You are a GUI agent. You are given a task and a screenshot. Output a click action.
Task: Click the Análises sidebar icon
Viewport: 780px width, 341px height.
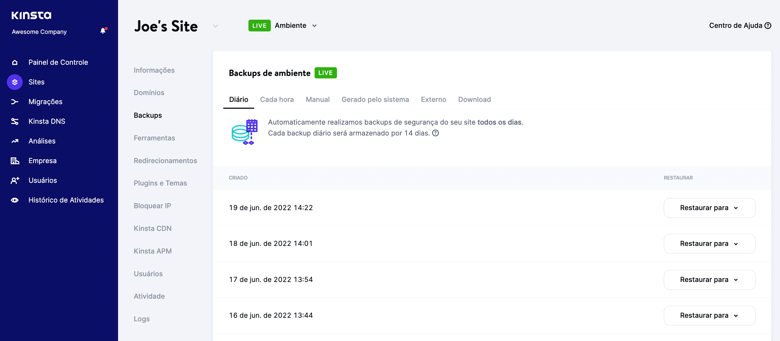(x=15, y=141)
